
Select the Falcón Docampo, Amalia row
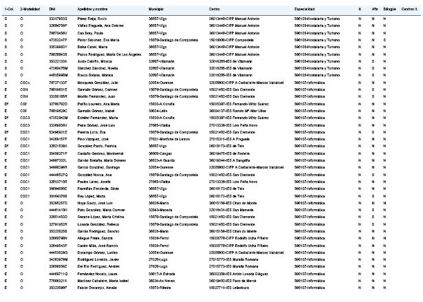(x=212, y=288)
